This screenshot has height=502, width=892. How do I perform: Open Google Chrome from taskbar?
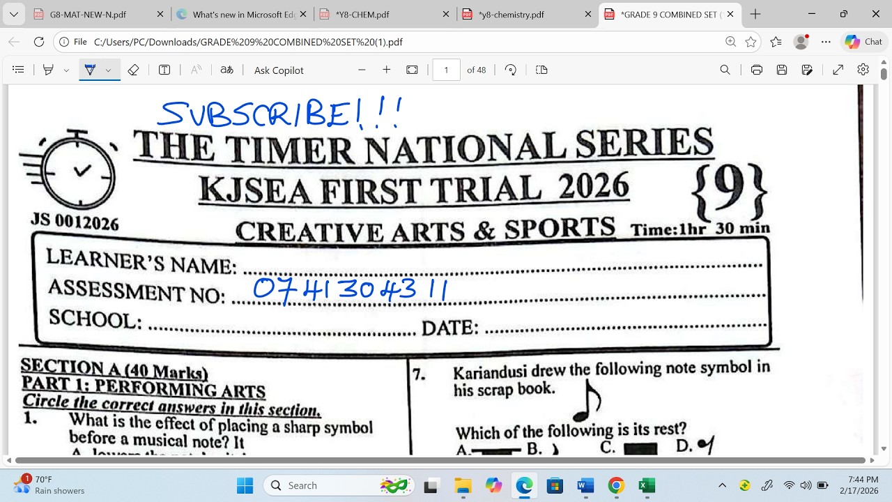(616, 485)
